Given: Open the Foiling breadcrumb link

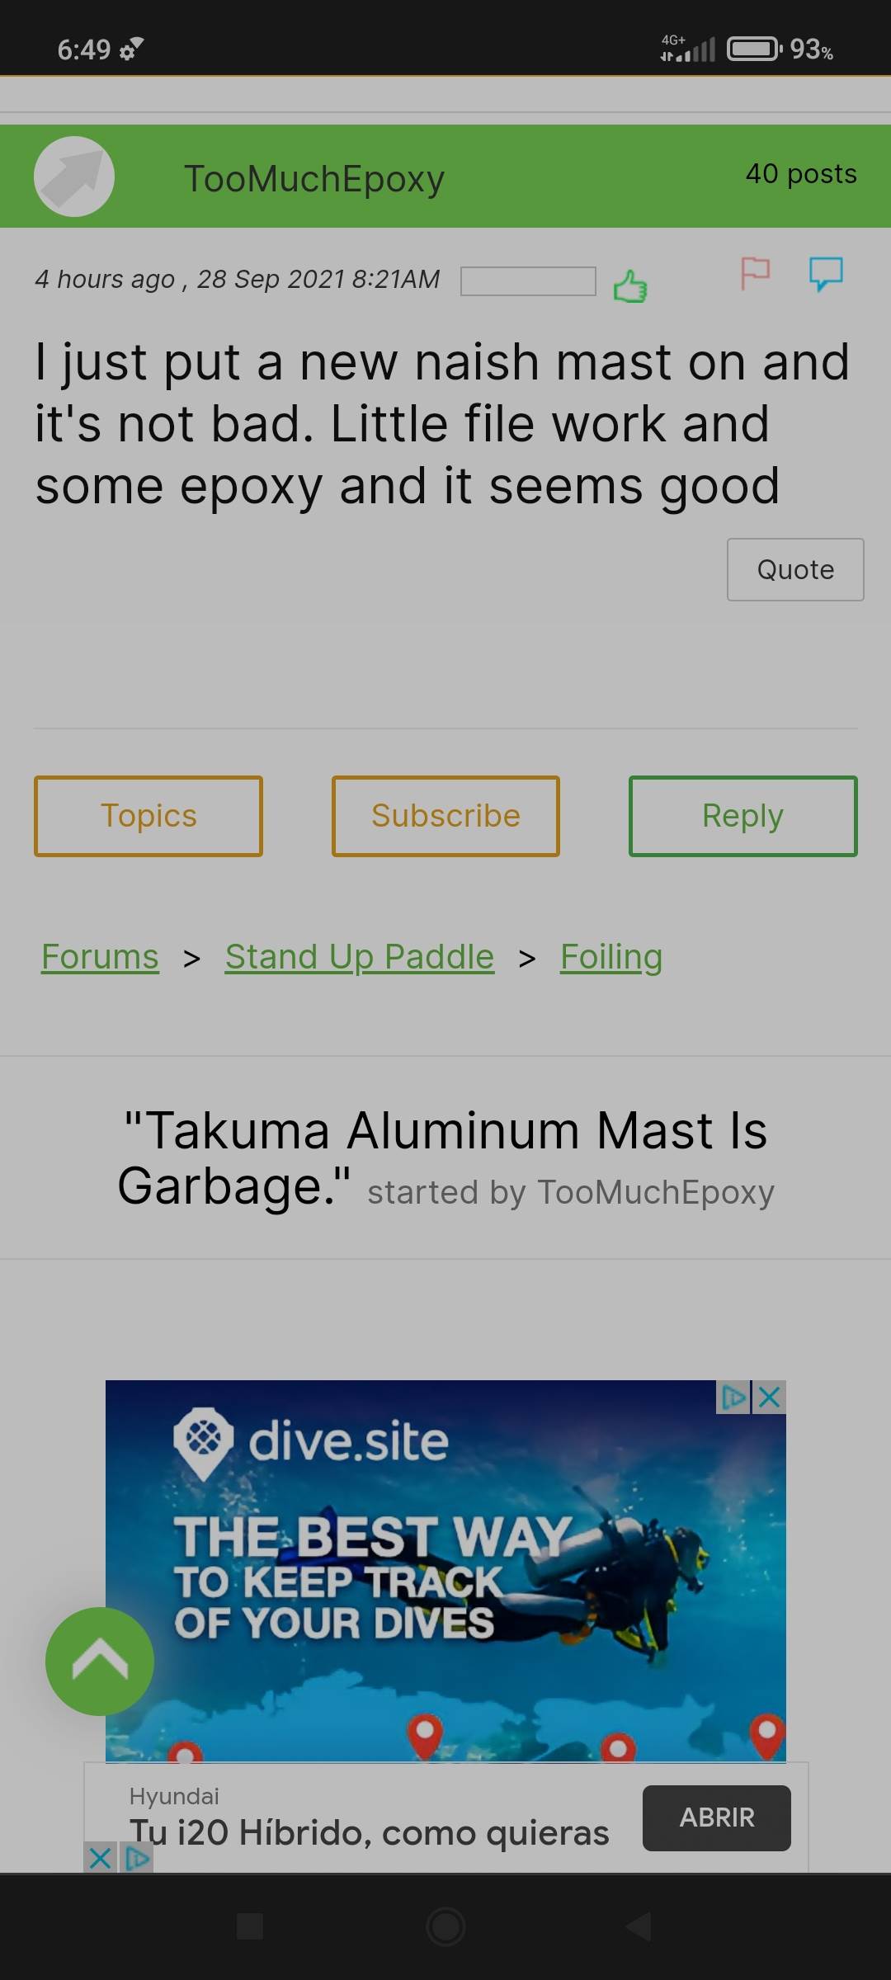Looking at the screenshot, I should point(611,957).
